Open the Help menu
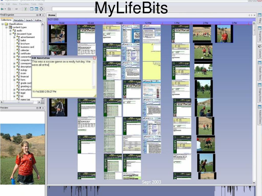The height and width of the screenshot is (196, 262). click(x=41, y=4)
